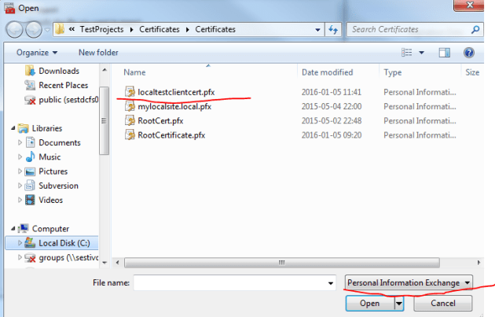This screenshot has height=317, width=495.
Task: Click the navigation pane scroll up arrow
Action: (x=104, y=70)
